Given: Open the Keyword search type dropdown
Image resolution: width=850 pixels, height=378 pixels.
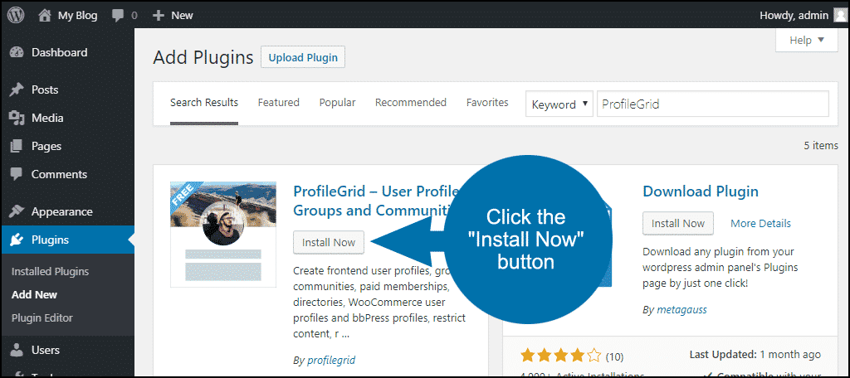Looking at the screenshot, I should point(559,104).
